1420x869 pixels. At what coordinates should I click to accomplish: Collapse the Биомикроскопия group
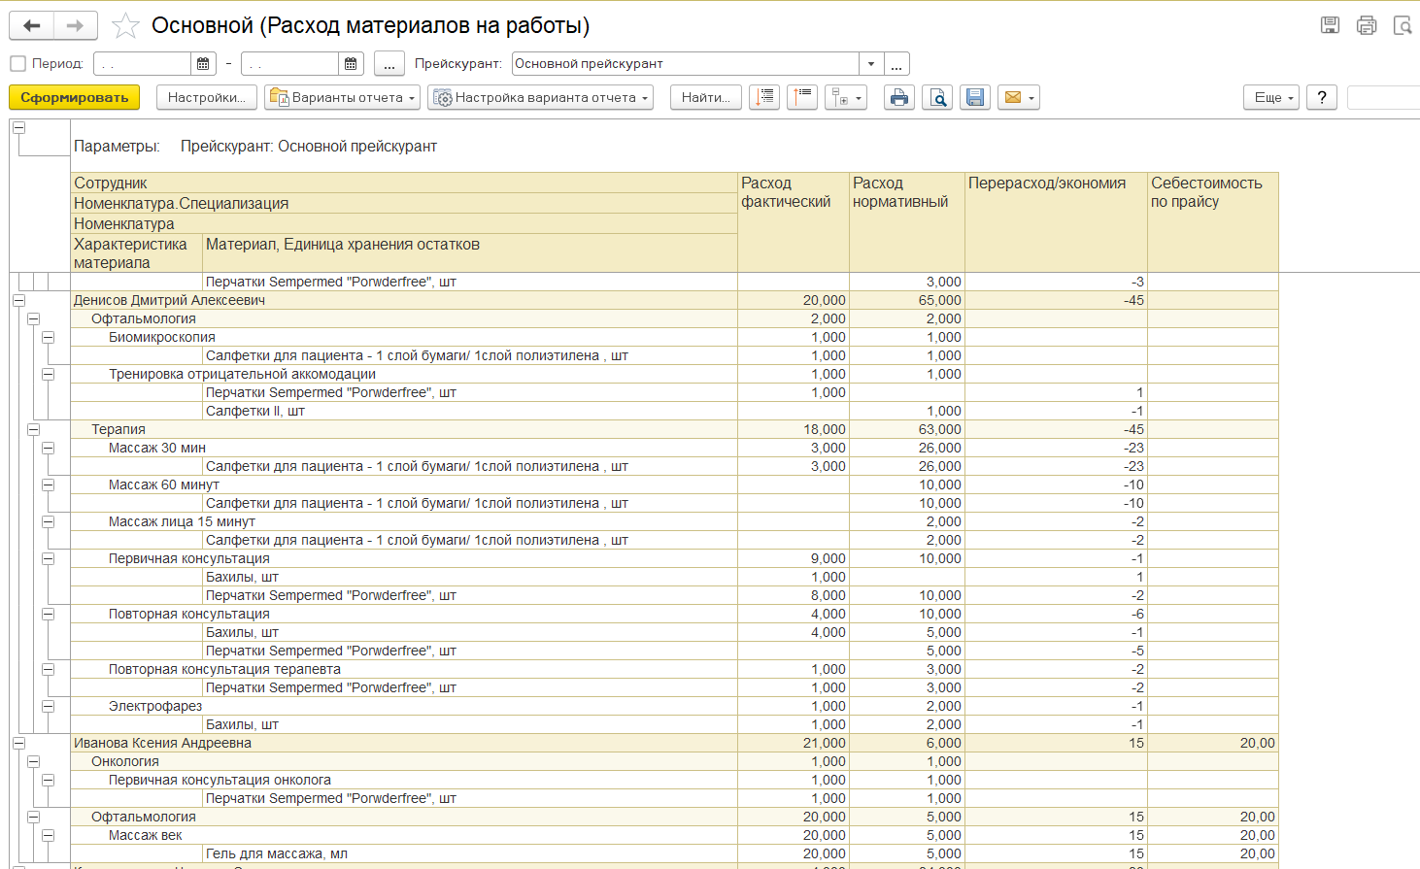point(48,337)
